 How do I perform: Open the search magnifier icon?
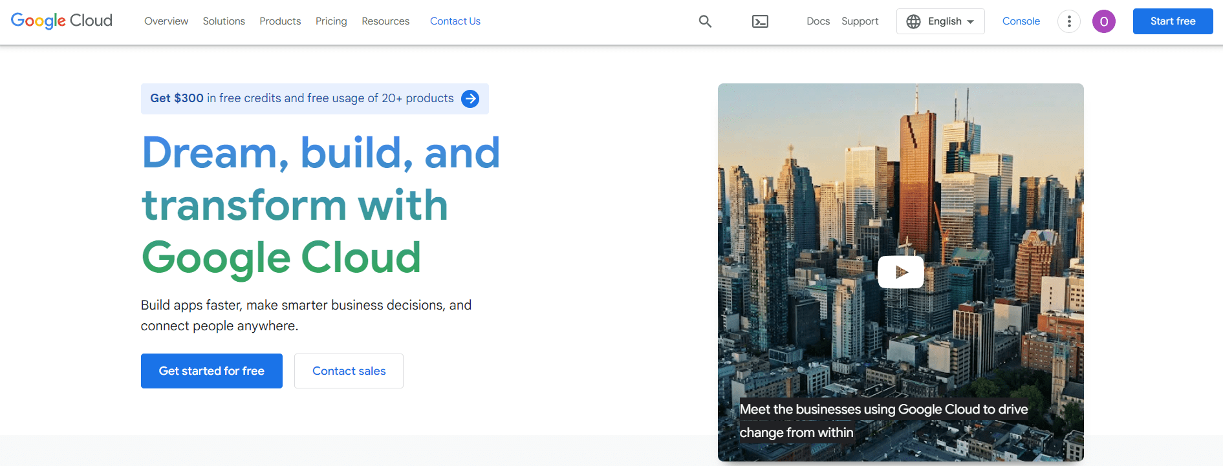click(705, 21)
